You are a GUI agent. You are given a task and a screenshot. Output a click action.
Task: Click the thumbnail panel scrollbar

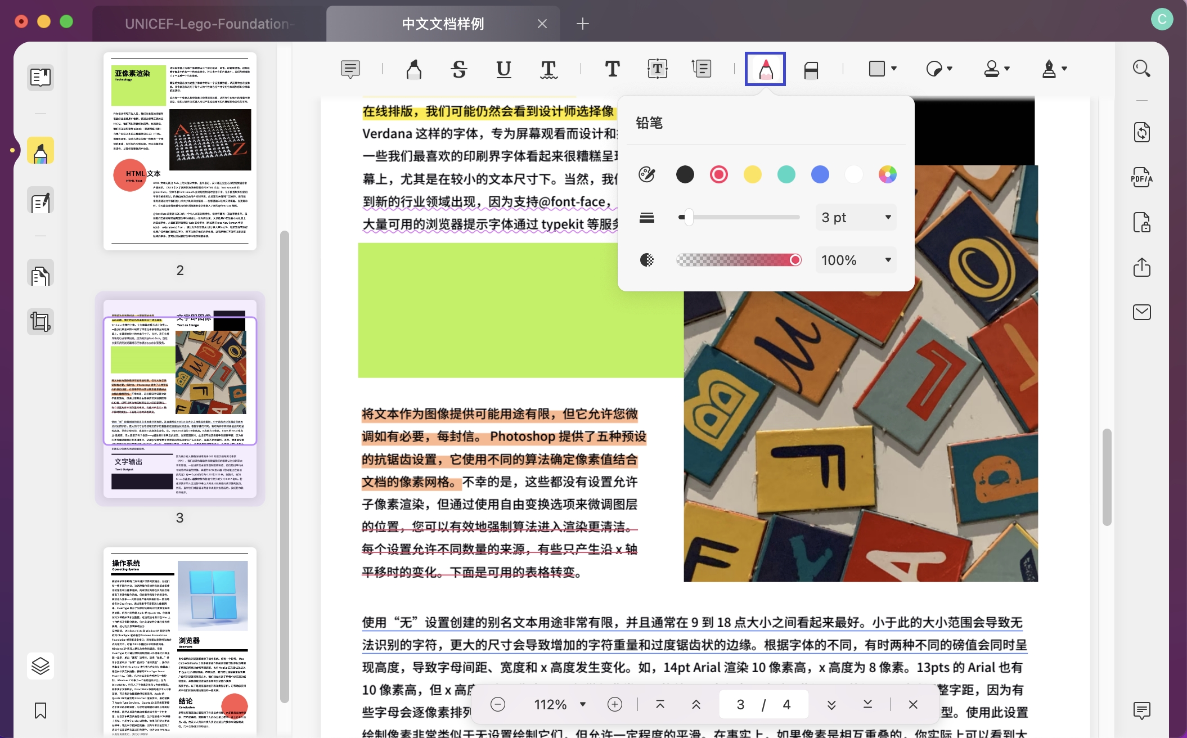tap(284, 467)
